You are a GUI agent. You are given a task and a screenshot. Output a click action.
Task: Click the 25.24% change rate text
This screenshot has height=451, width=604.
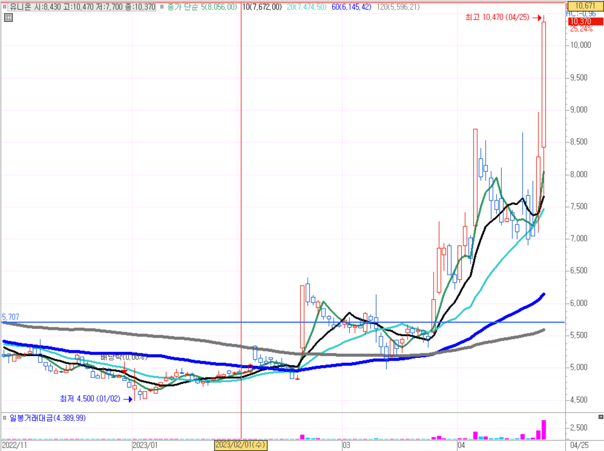[581, 29]
